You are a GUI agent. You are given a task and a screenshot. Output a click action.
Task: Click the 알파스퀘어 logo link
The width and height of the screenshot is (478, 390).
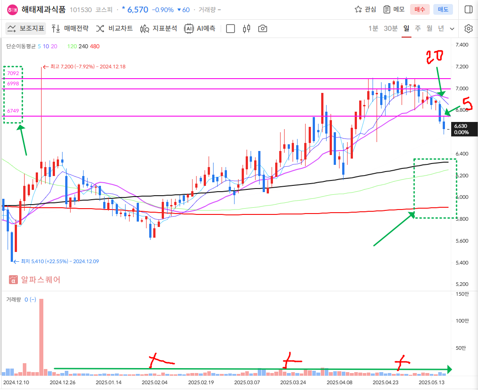pos(35,280)
